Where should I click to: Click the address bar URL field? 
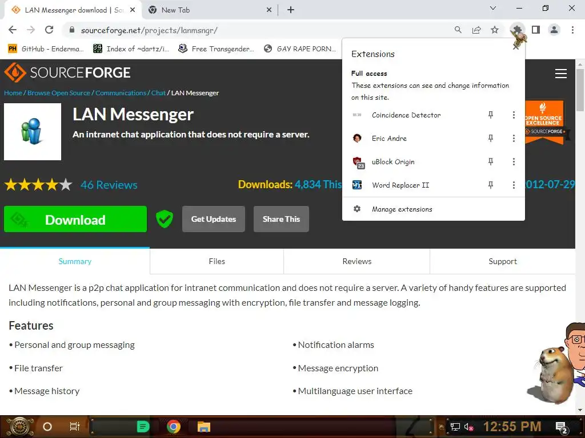point(258,30)
